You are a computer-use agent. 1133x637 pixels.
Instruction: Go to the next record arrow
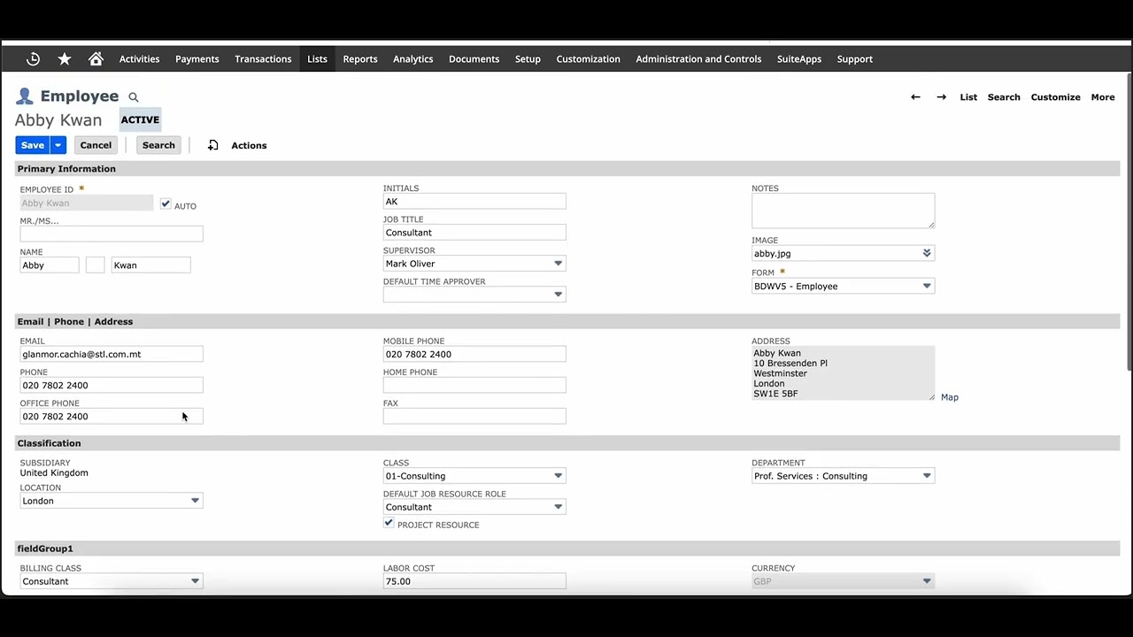coord(941,97)
